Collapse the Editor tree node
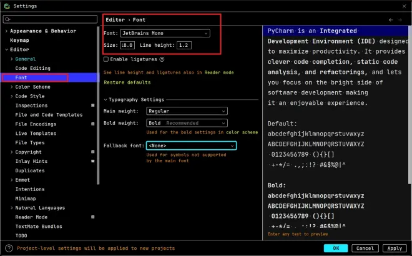Screen dimensions: 412x256 [x=6, y=49]
